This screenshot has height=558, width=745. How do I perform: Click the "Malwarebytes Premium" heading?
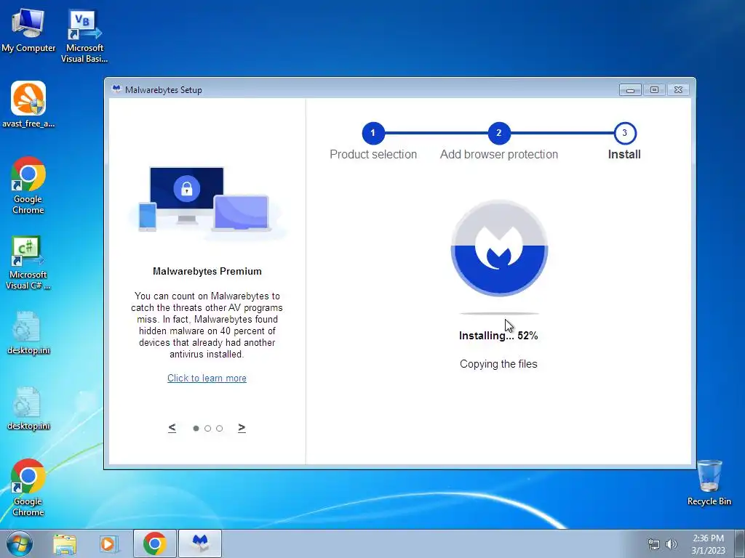tap(207, 272)
